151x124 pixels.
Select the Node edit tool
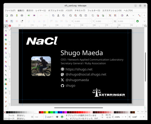coord(6,31)
